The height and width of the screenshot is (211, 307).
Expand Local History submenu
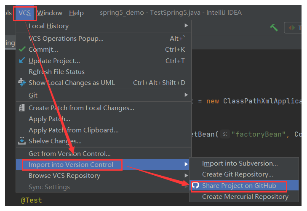[104, 26]
